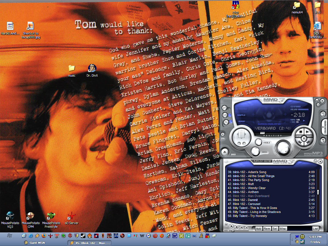This screenshot has width=328, height=246.
Task: Click the Playlist Editor small stop button
Action: click(237, 227)
